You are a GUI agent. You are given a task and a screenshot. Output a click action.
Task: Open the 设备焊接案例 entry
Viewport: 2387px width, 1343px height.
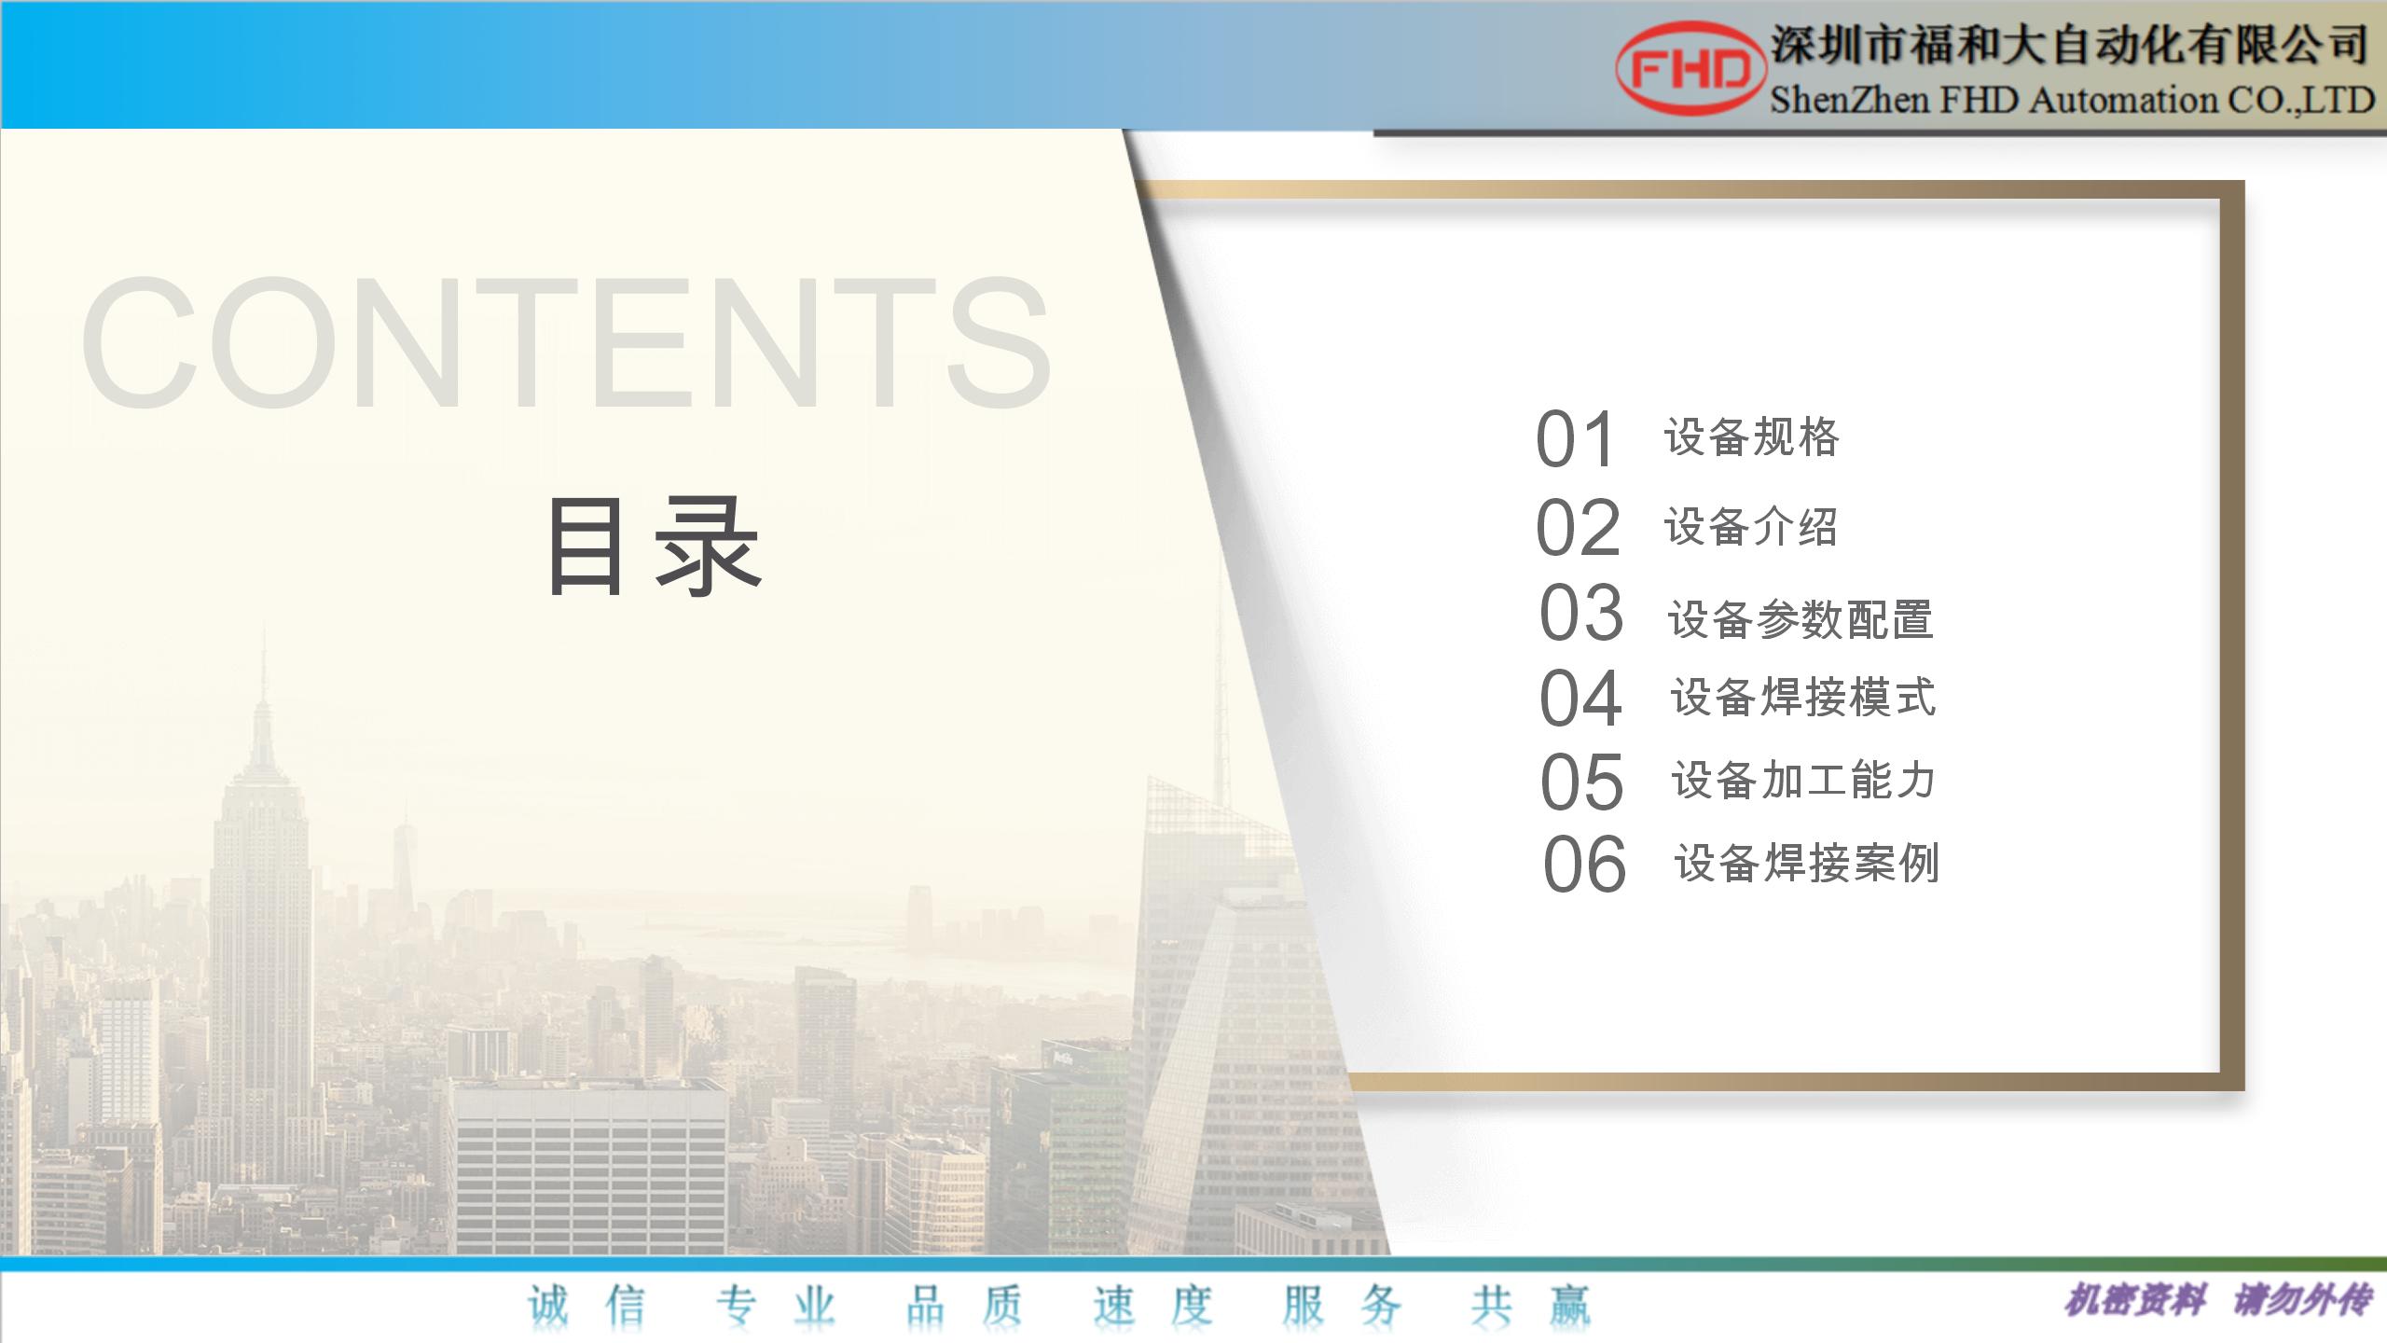coord(1808,863)
